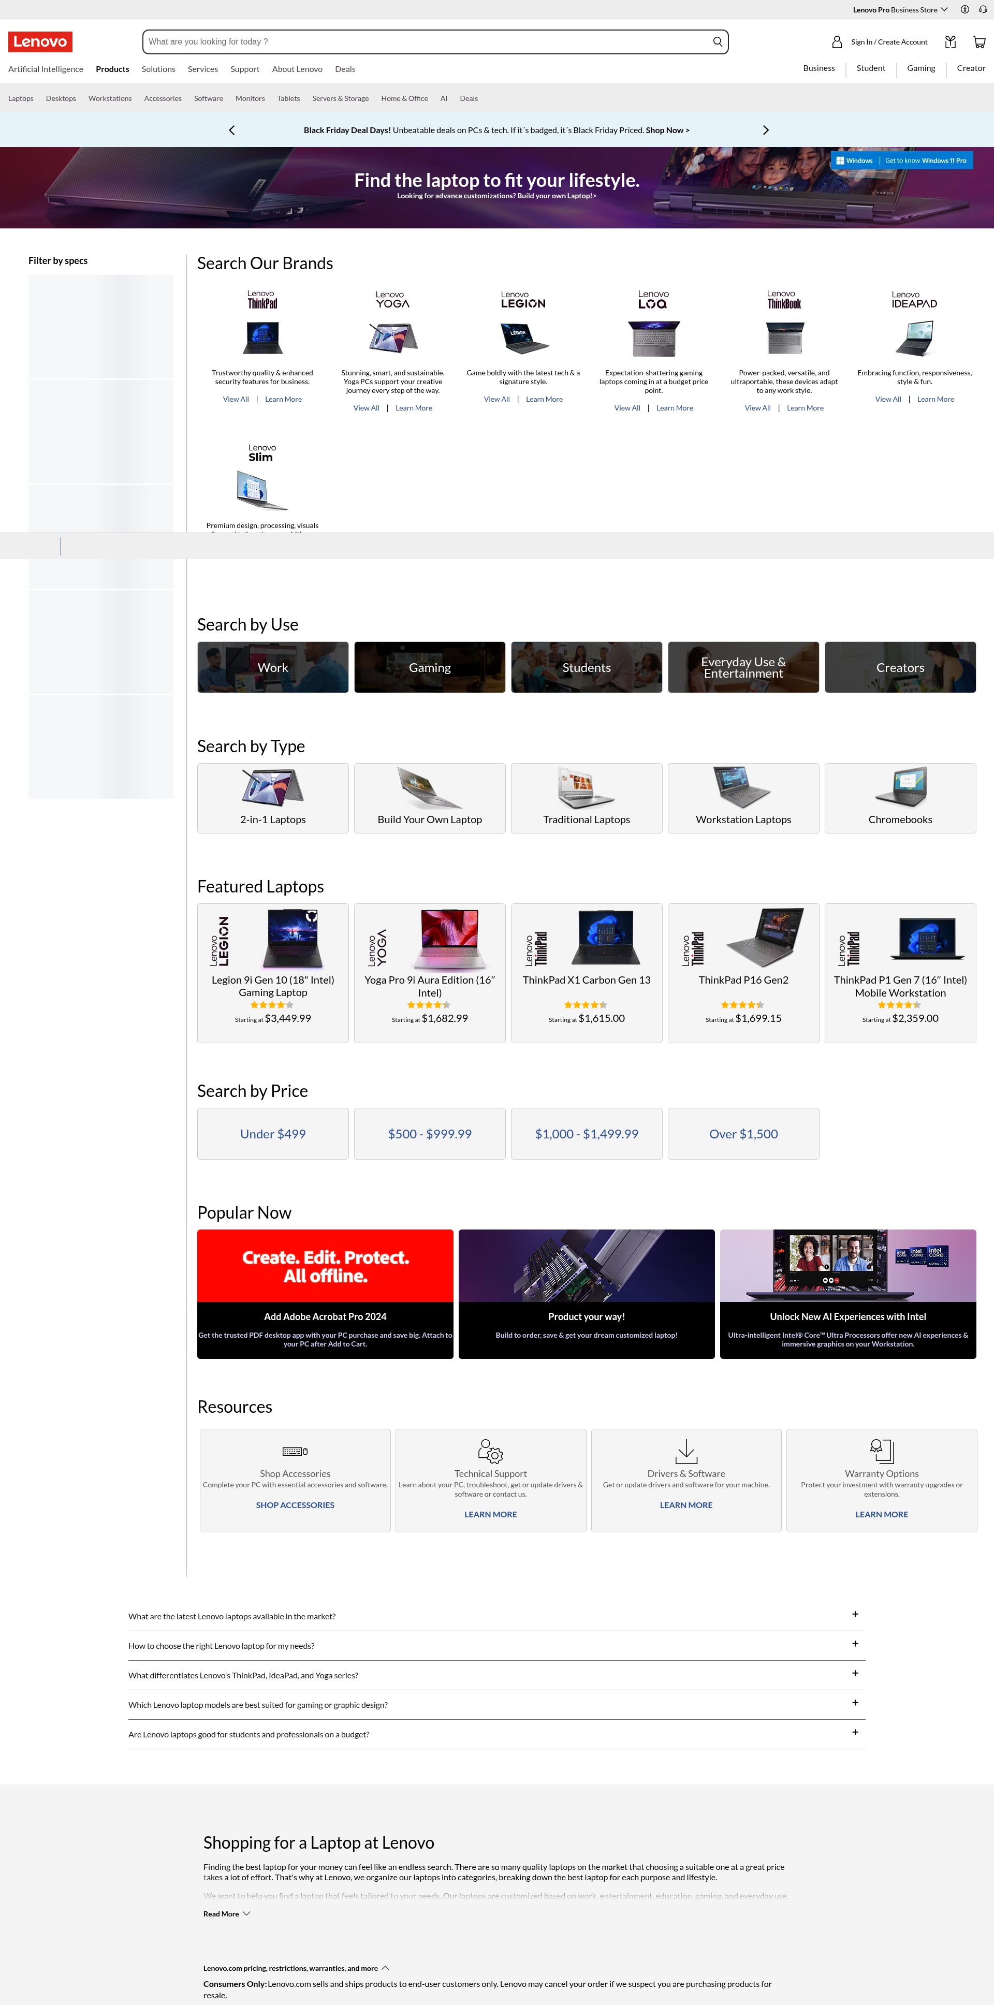Click the Technical Support gears icon
Screen dimensions: 994x2005
tap(490, 1451)
